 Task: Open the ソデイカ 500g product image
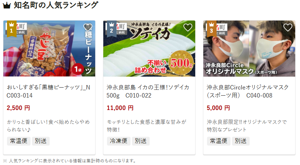(149, 48)
